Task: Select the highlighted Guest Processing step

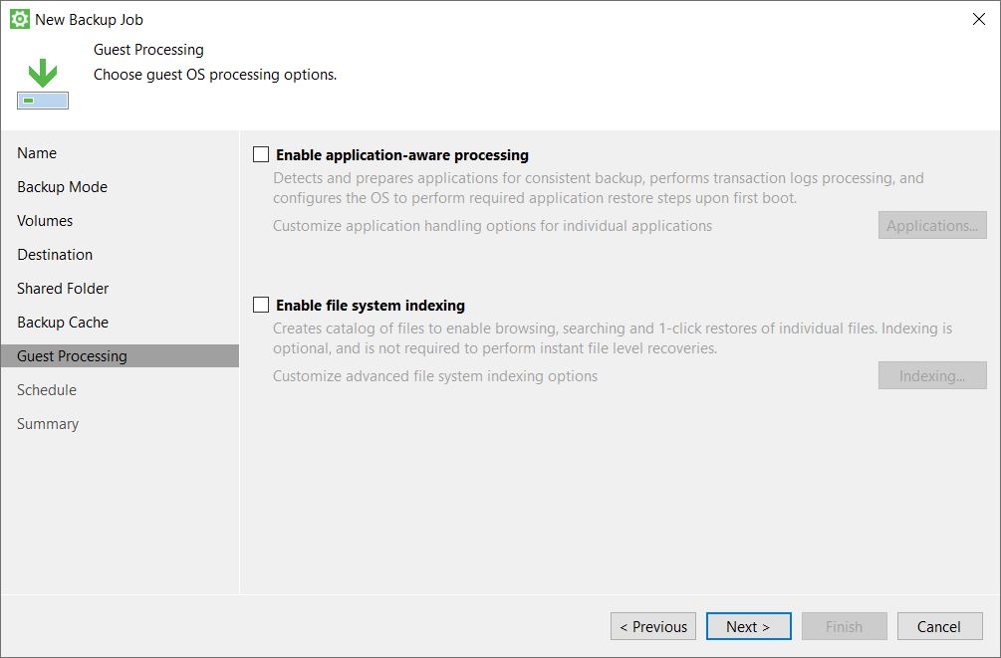Action: pyautogui.click(x=72, y=356)
